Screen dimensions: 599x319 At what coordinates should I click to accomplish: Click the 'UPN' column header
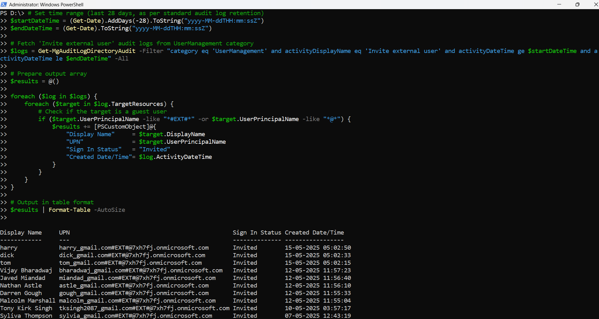point(64,233)
